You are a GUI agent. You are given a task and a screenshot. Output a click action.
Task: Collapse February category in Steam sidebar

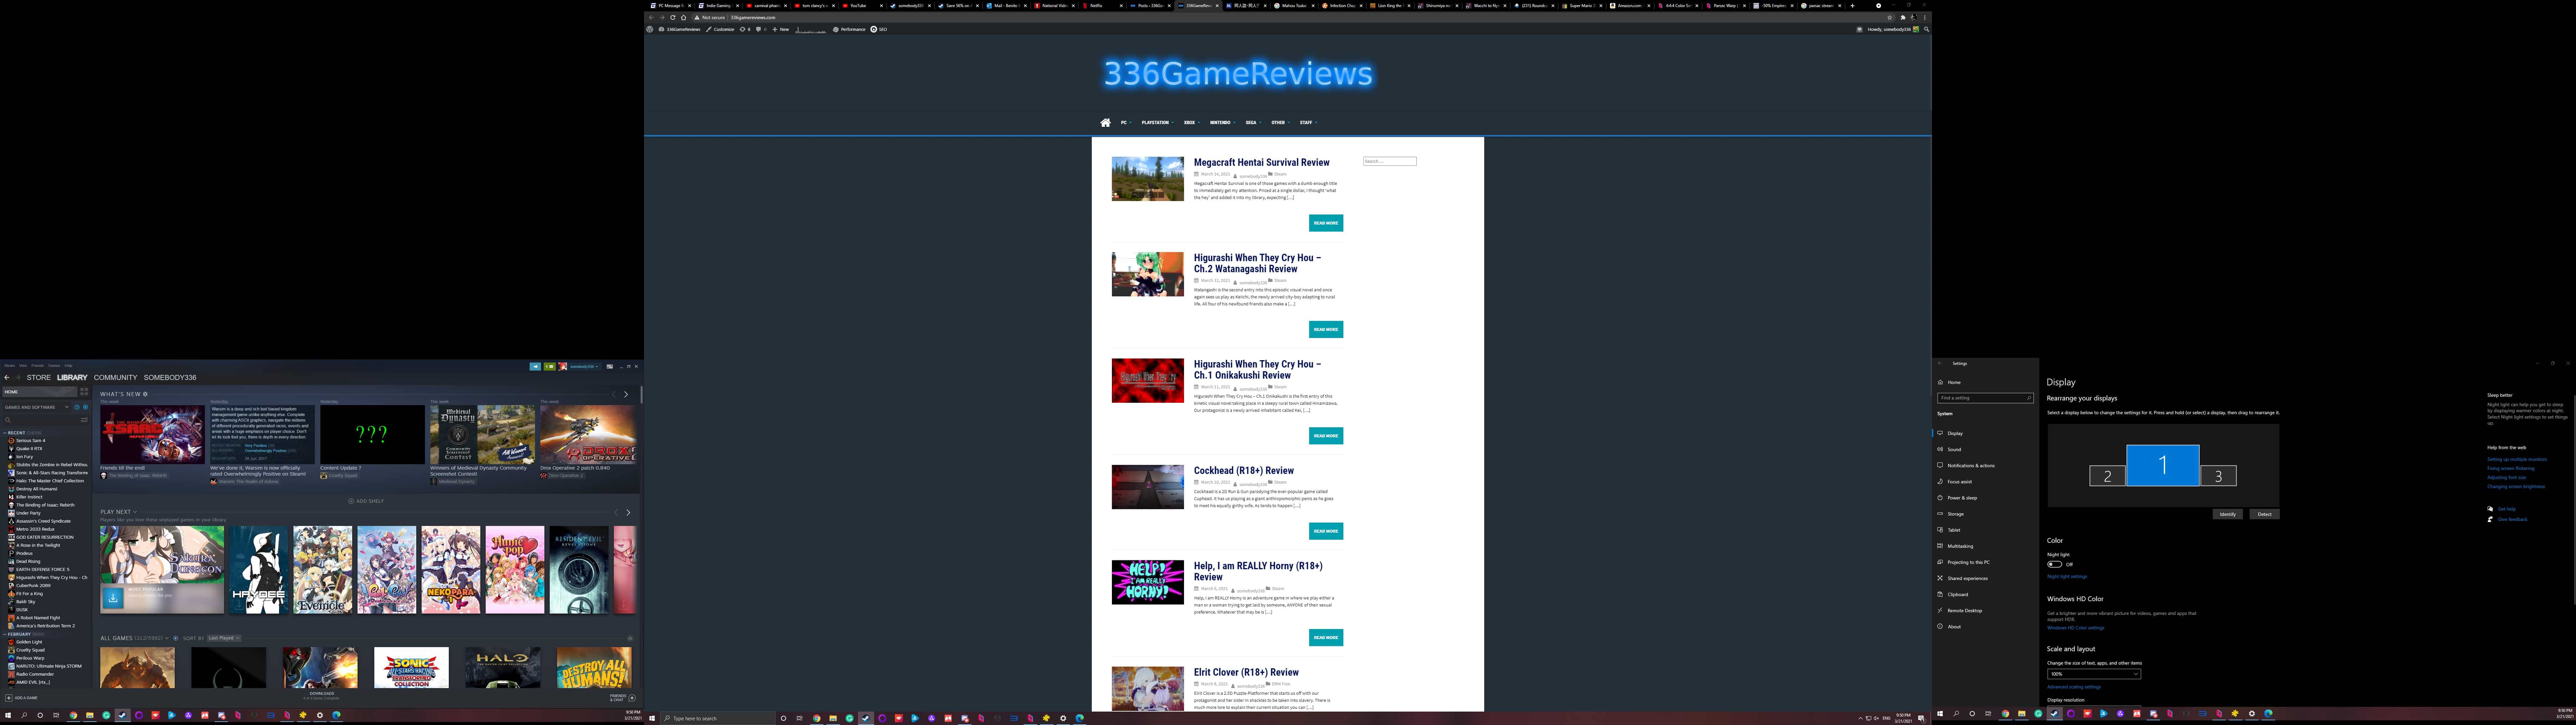pyautogui.click(x=5, y=634)
